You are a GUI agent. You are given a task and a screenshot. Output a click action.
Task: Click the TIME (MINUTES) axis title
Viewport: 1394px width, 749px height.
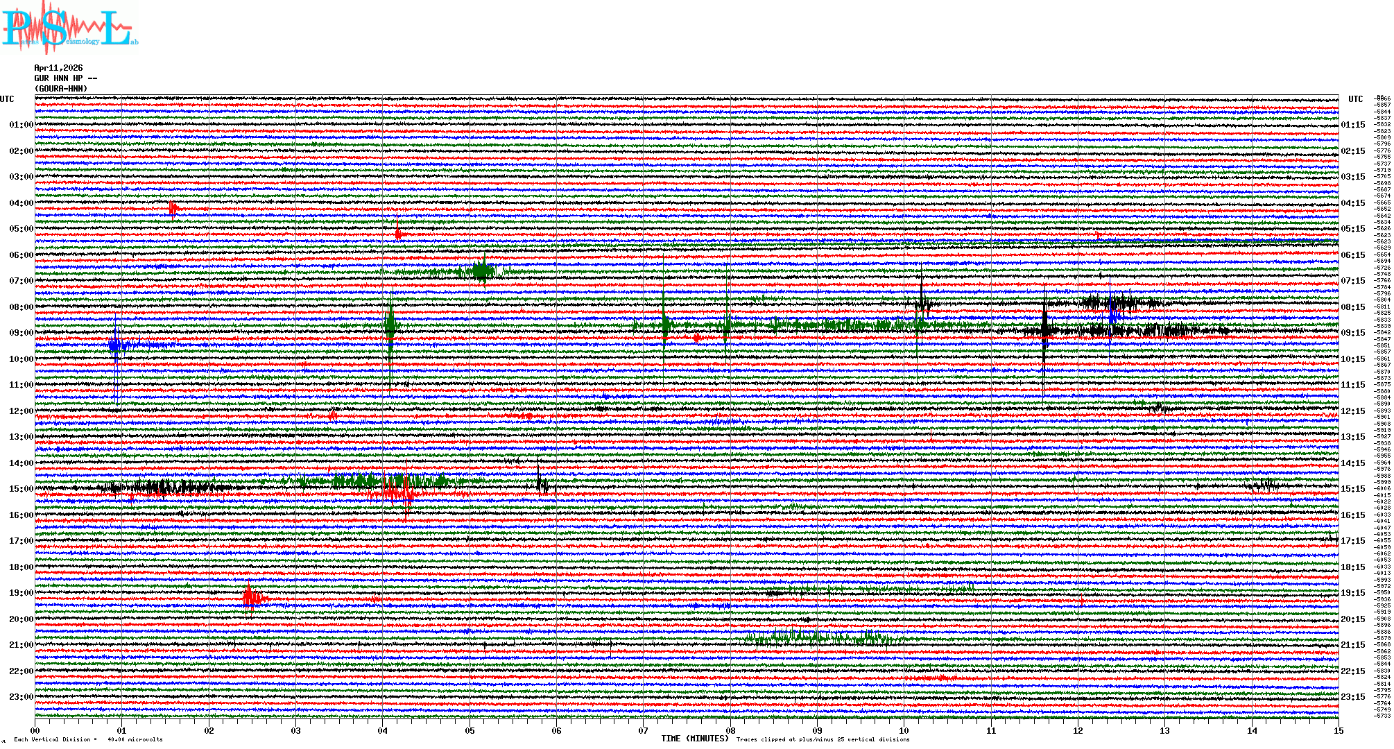click(x=695, y=739)
